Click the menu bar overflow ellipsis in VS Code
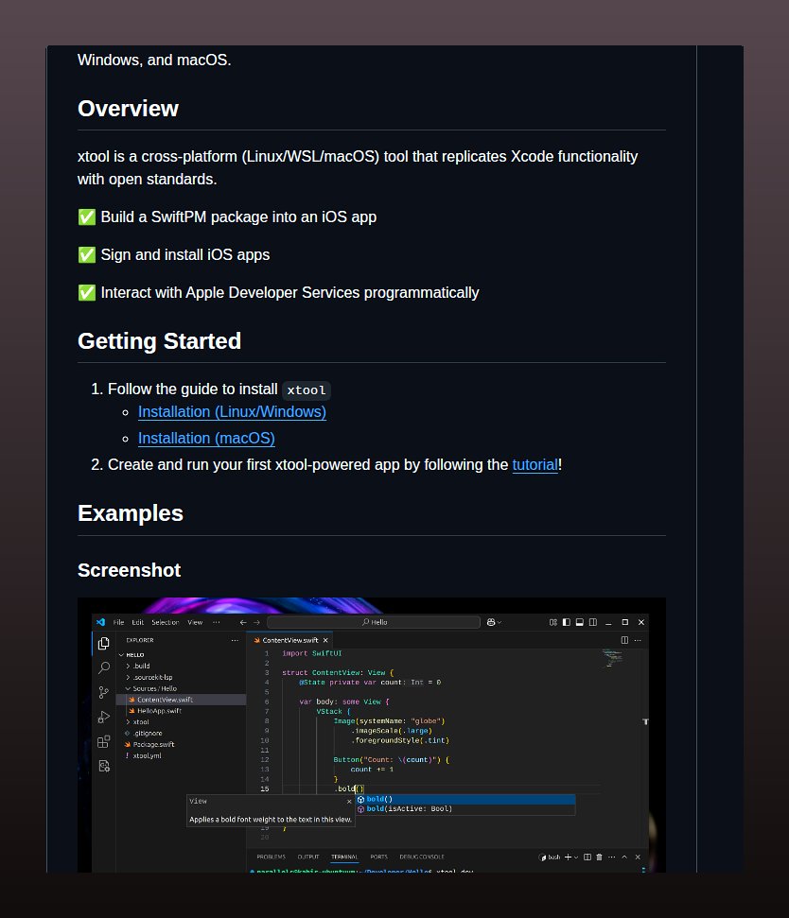The width and height of the screenshot is (789, 918). [x=216, y=622]
